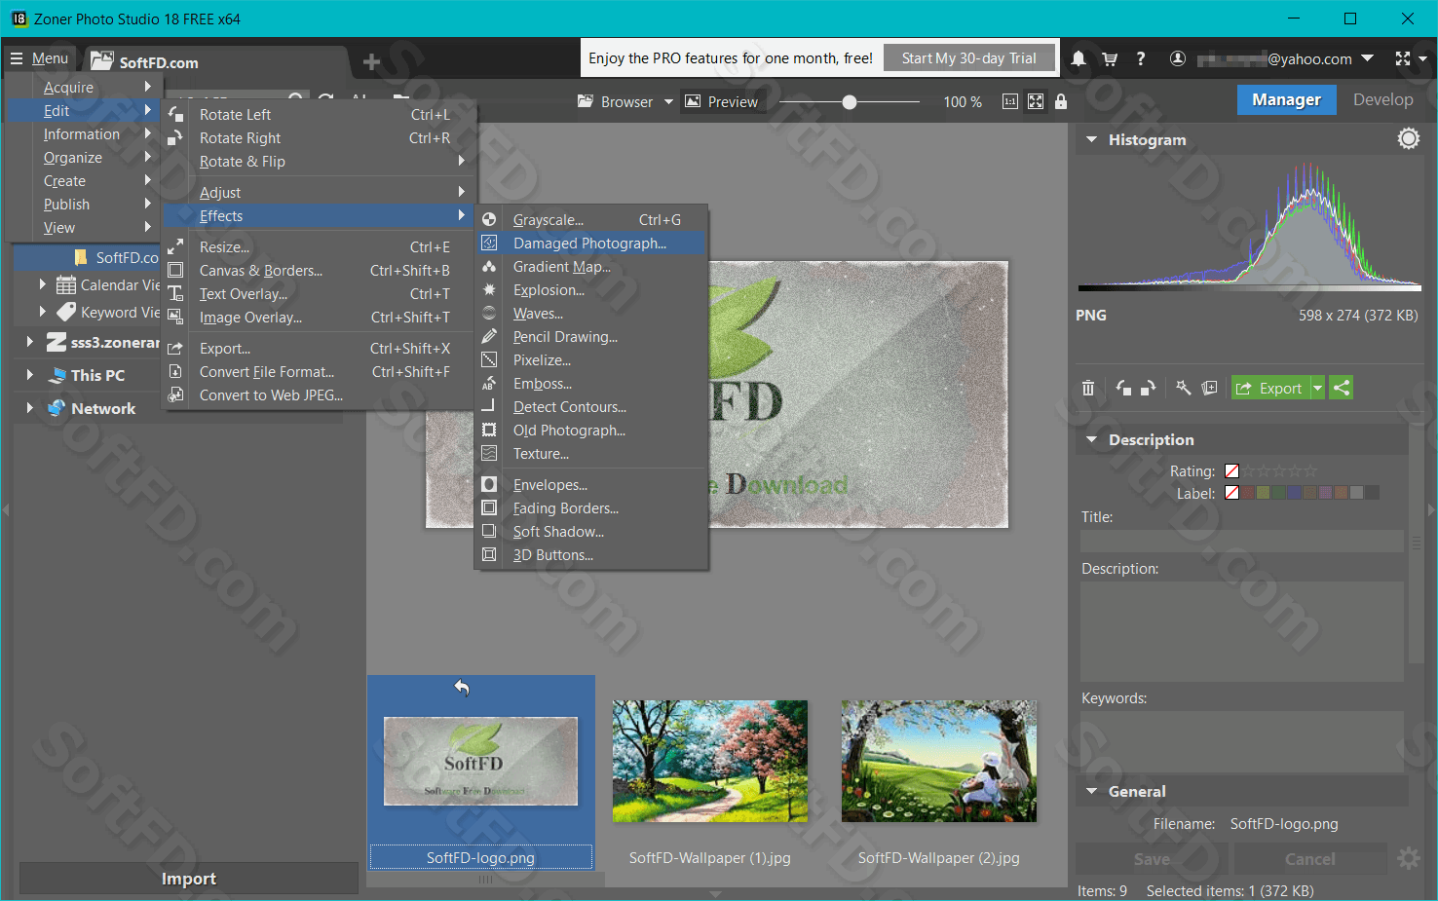The image size is (1438, 901).
Task: Select Canvas & Borders menu entry
Action: [319, 271]
